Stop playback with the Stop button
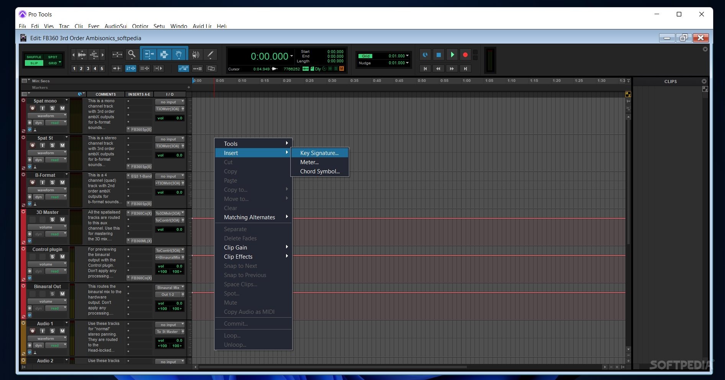The height and width of the screenshot is (380, 725). (439, 55)
